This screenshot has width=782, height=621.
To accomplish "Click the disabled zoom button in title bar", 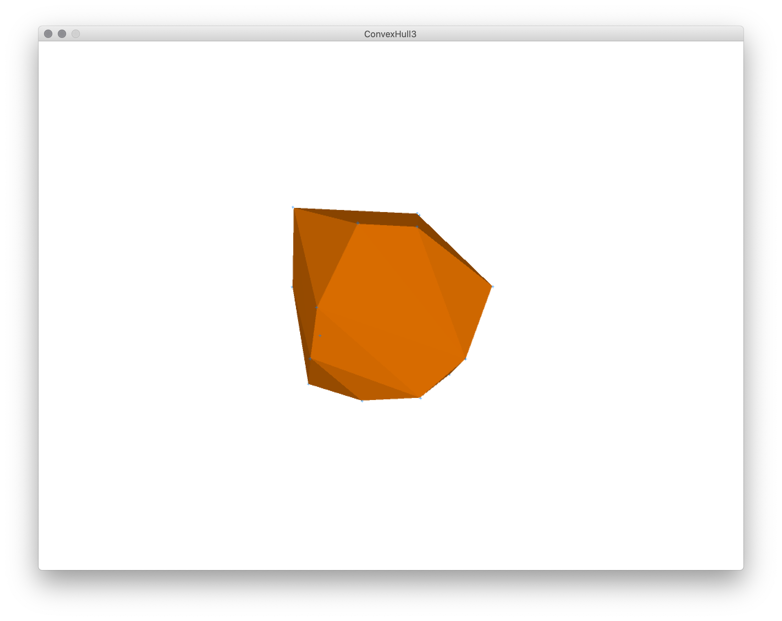I will (75, 34).
